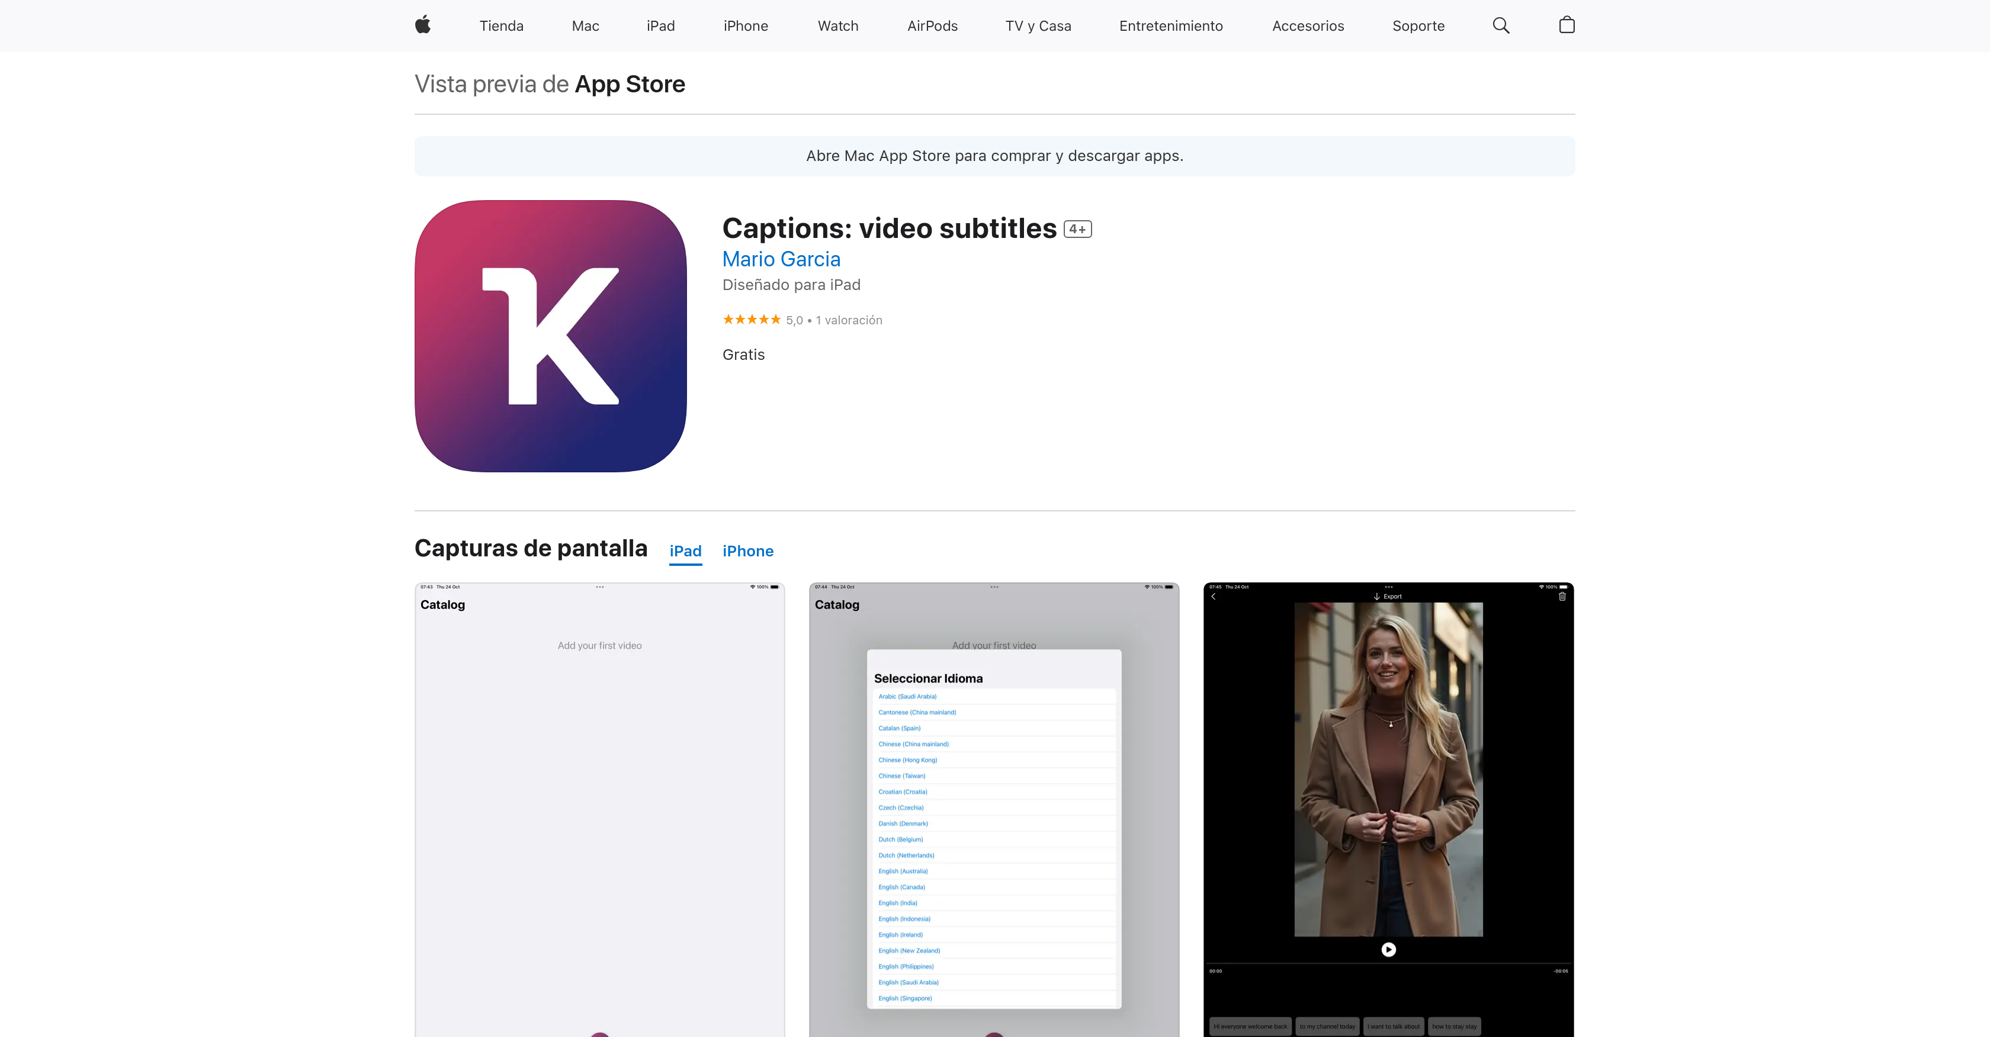
Task: Open the AirPods menu item
Action: click(932, 25)
